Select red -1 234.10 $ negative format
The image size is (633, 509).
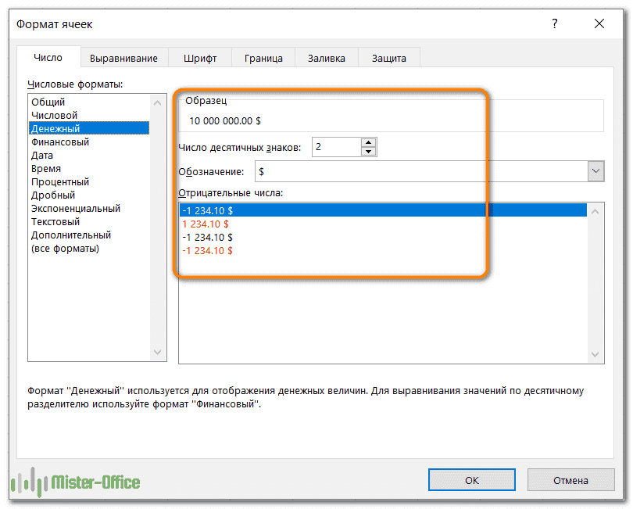pyautogui.click(x=207, y=250)
